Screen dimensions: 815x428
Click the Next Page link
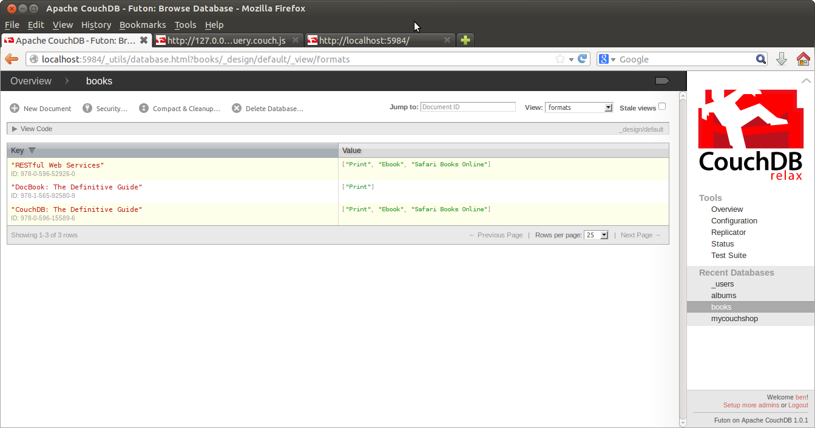(641, 235)
